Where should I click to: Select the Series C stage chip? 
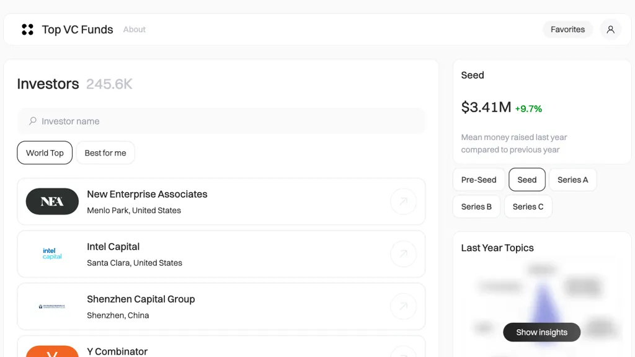528,206
